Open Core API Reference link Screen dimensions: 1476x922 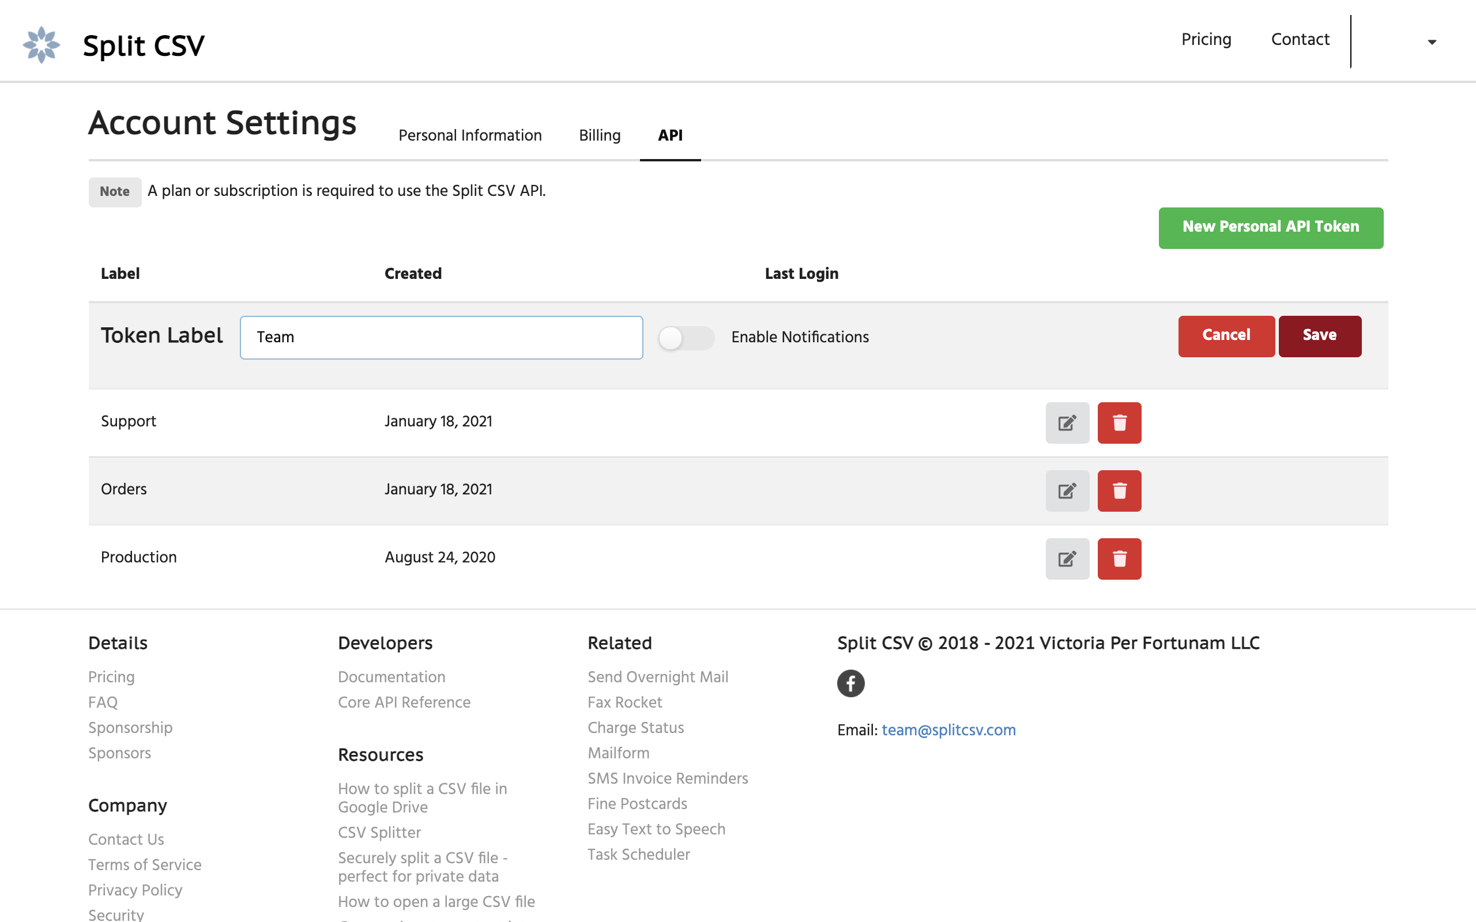point(404,702)
